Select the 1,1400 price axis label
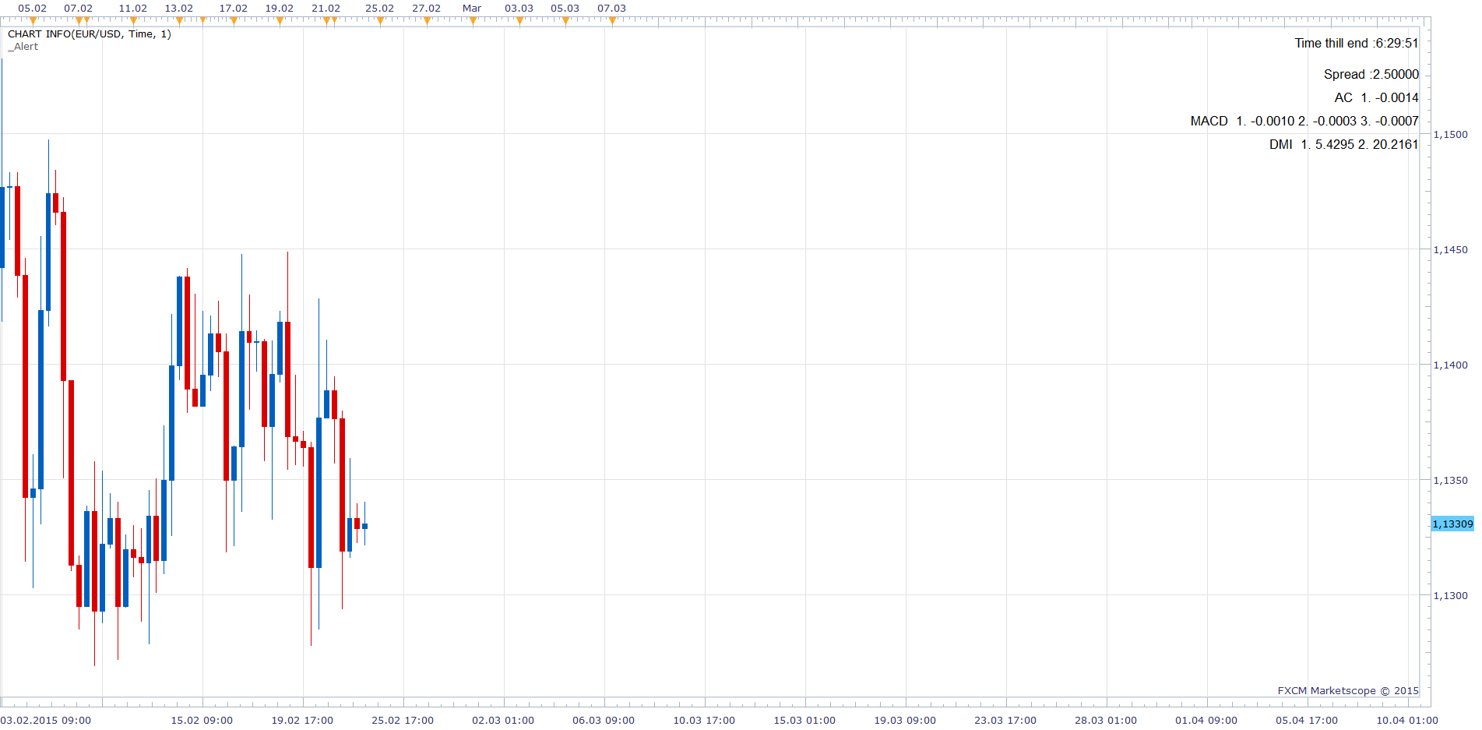Viewport: 1482px width, 730px height. tap(1451, 365)
